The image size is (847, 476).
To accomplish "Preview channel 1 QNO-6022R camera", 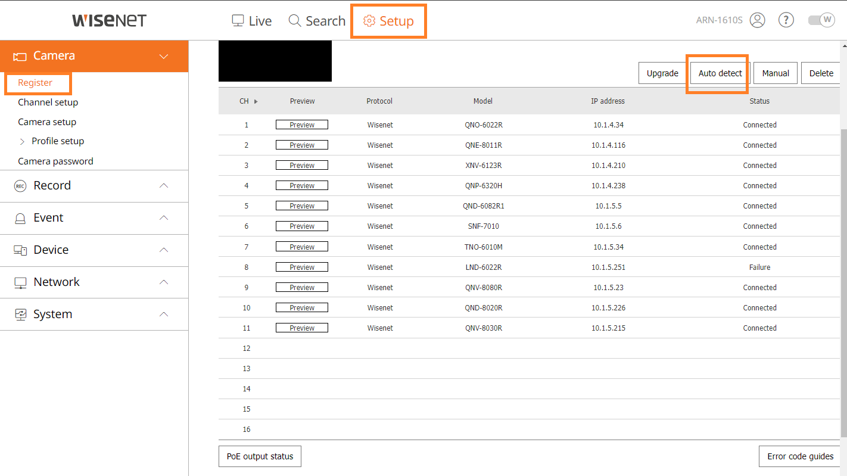I will [302, 125].
